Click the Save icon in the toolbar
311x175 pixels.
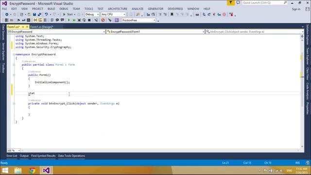pos(35,14)
